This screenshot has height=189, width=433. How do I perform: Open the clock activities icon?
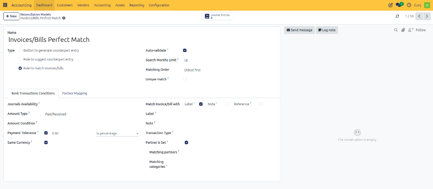pos(409,5)
